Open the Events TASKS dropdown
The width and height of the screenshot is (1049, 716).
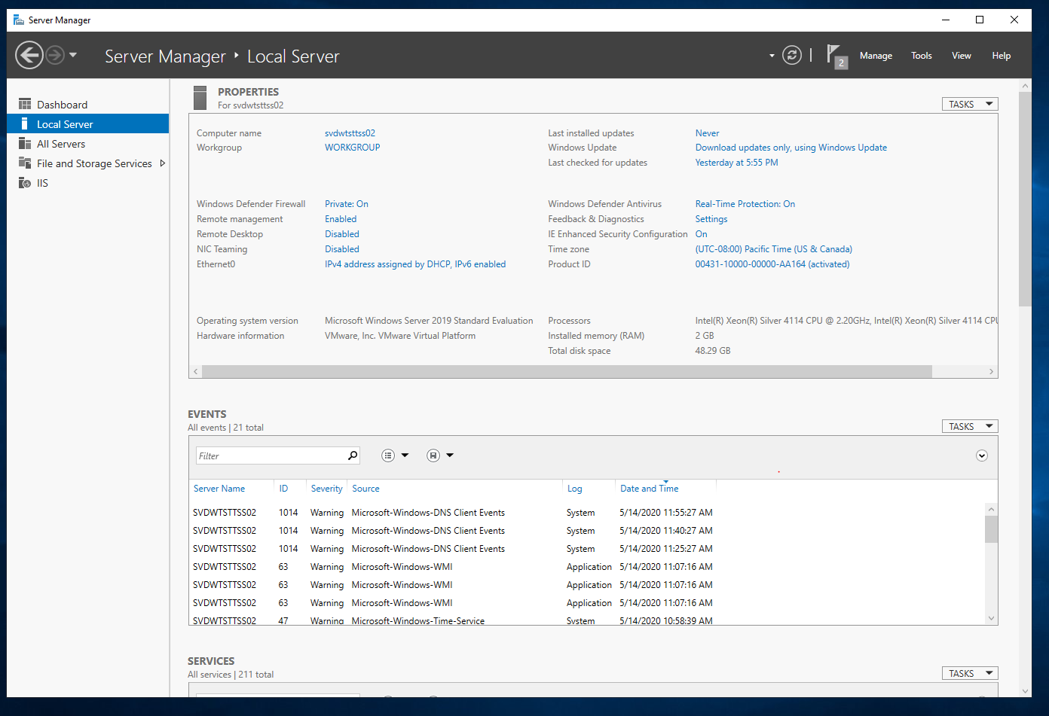970,426
